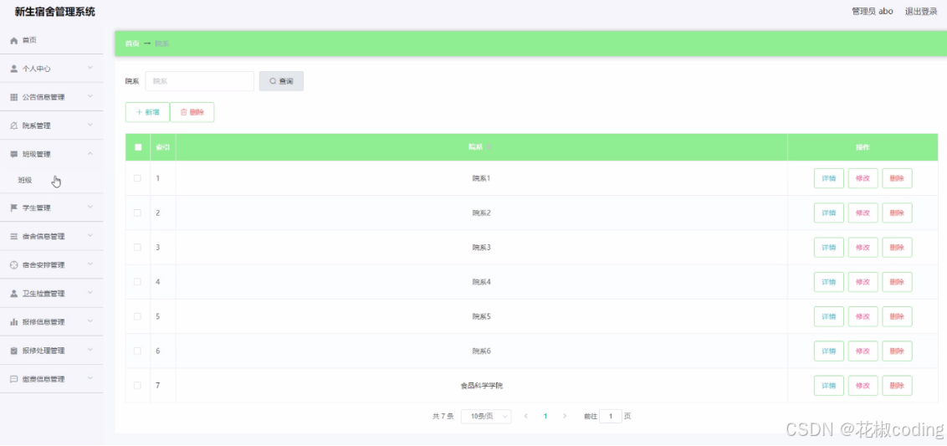Expand 宿舍信息管理 with its chevron

coord(90,236)
